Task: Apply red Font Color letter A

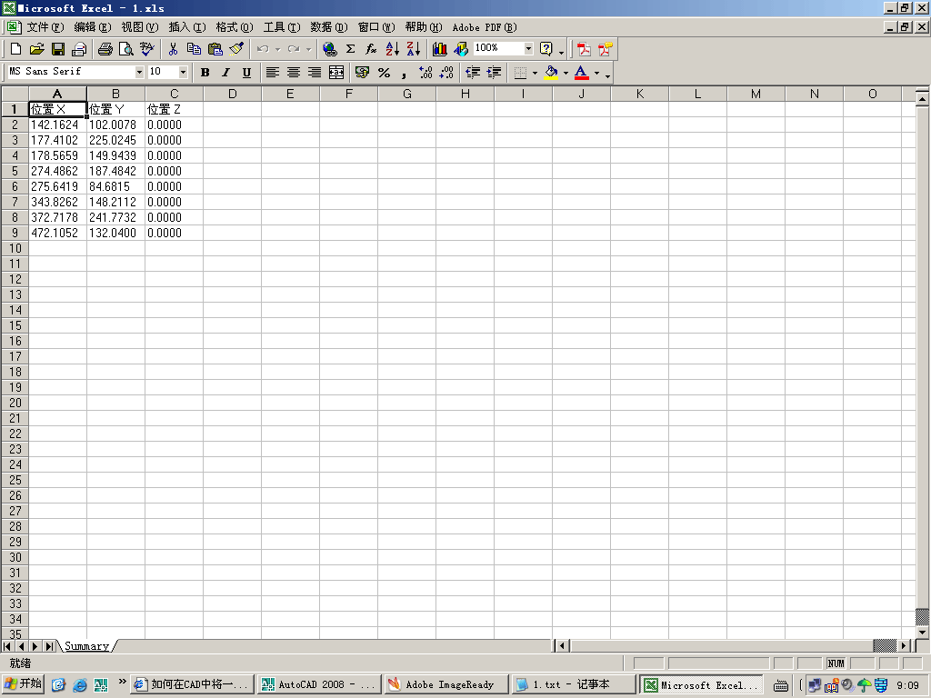Action: coord(581,73)
